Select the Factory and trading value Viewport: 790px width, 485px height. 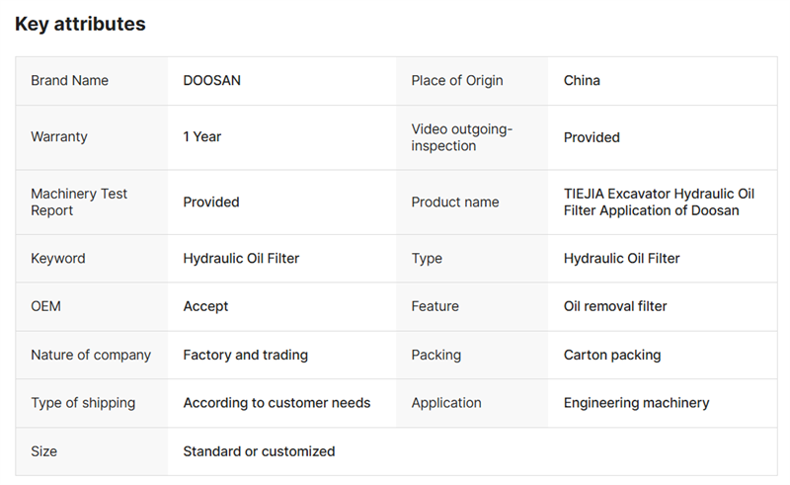point(245,355)
